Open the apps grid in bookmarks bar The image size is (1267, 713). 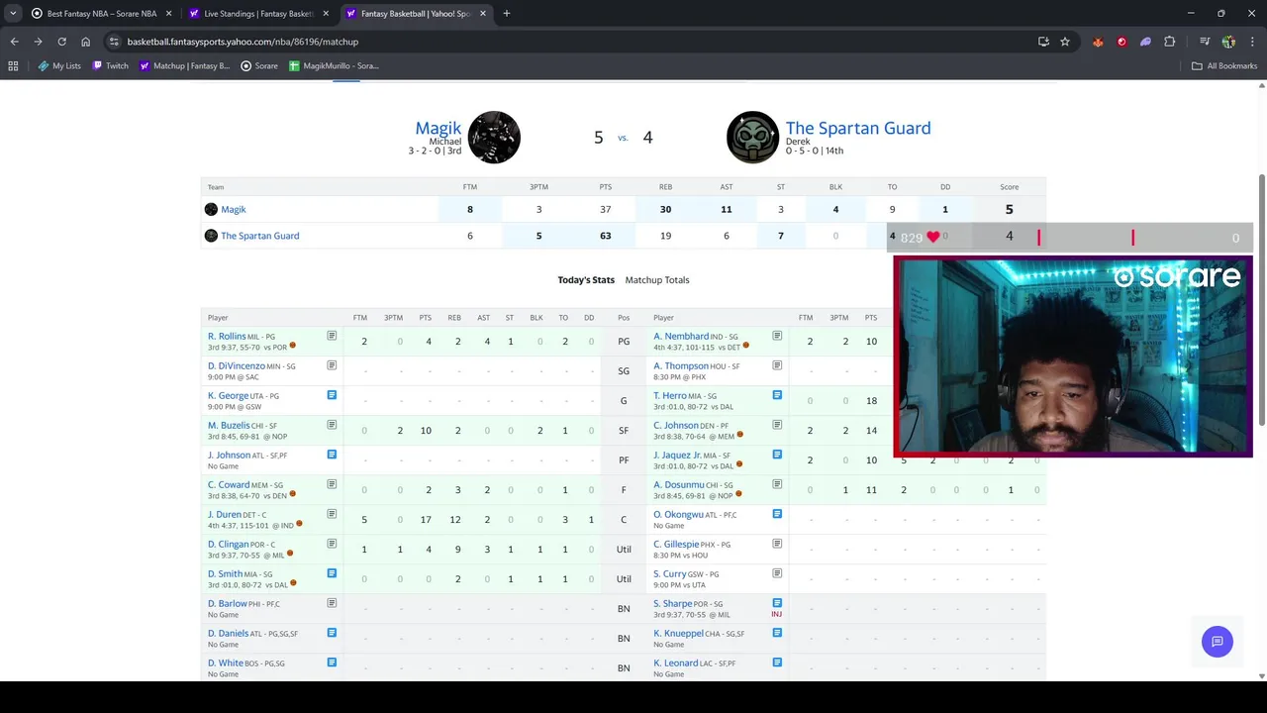pos(13,65)
